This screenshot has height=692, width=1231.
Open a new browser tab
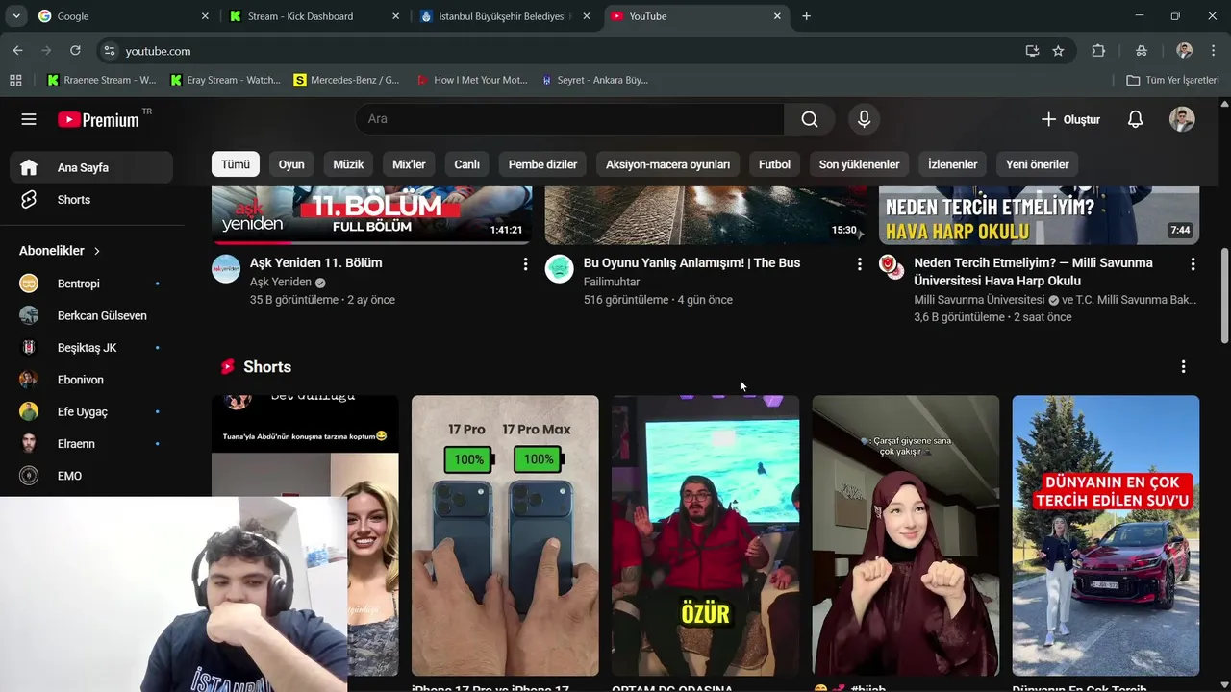(x=806, y=16)
